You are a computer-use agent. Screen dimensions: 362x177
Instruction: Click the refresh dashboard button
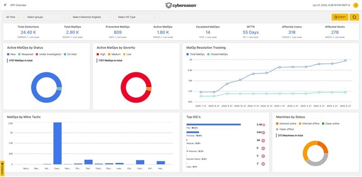click(354, 17)
